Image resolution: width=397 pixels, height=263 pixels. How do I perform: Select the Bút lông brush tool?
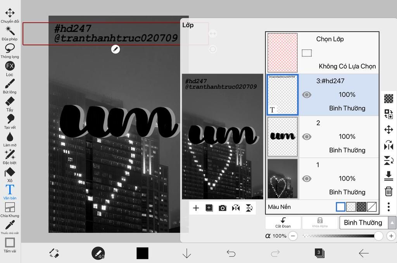[x=10, y=86]
